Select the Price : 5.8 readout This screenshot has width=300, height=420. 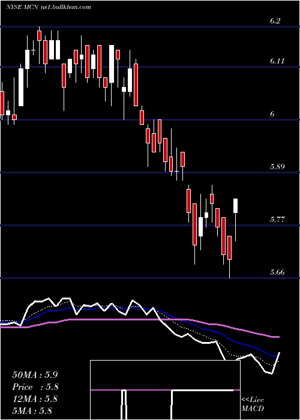coord(35,387)
